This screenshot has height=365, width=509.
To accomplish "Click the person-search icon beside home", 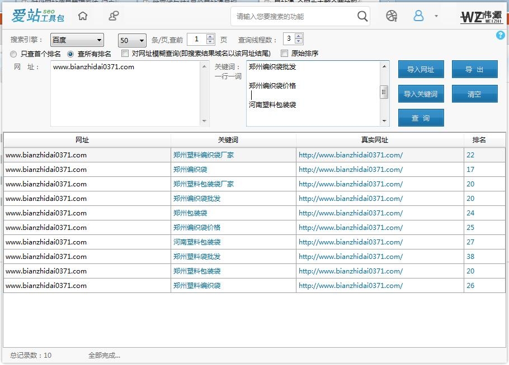I will point(114,16).
